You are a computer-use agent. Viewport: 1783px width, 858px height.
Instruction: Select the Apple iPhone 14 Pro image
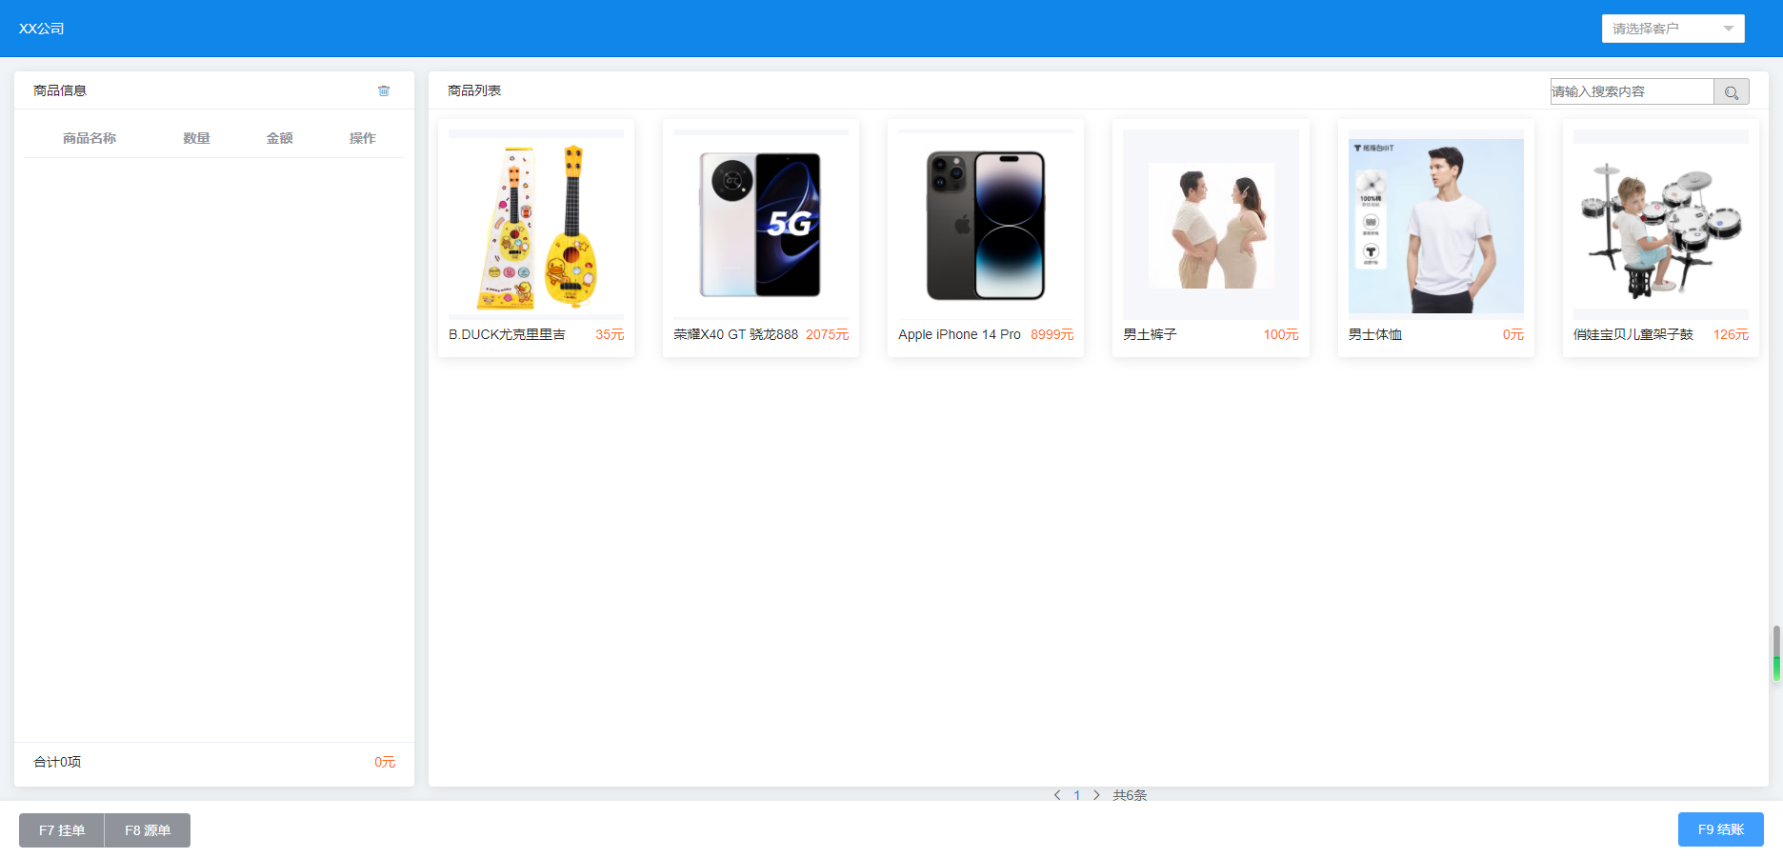[x=986, y=225]
